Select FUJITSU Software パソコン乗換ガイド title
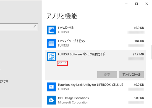Image resolution: width=152 pixels, height=108 pixels. point(82,54)
